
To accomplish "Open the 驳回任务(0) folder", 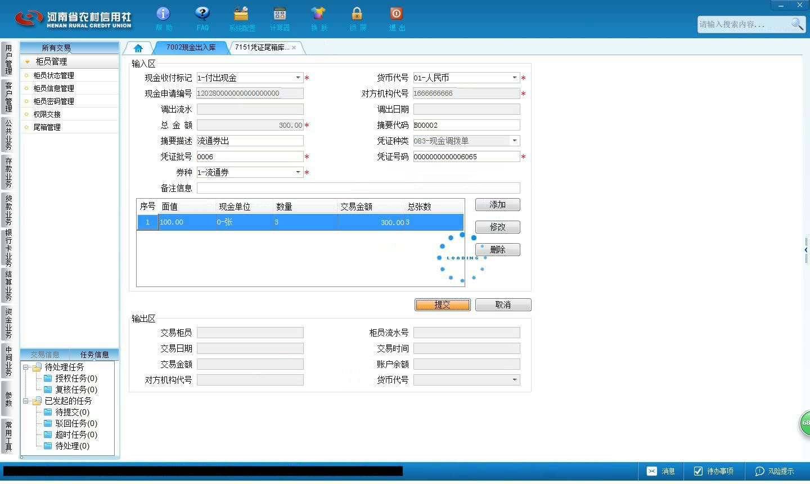I will pyautogui.click(x=70, y=423).
